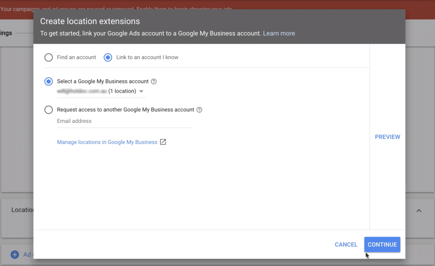Viewport: 435px width, 266px height.
Task: Click the Link to an account I know label
Action: click(147, 57)
